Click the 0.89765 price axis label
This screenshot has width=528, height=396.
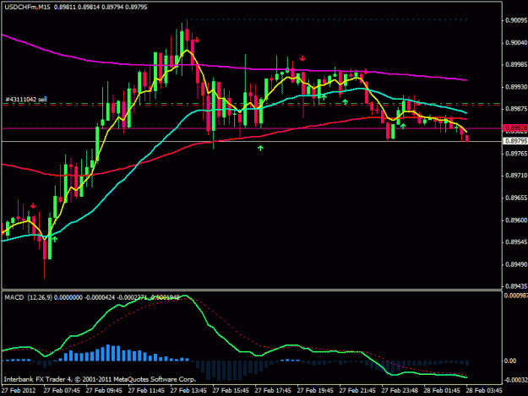click(516, 154)
